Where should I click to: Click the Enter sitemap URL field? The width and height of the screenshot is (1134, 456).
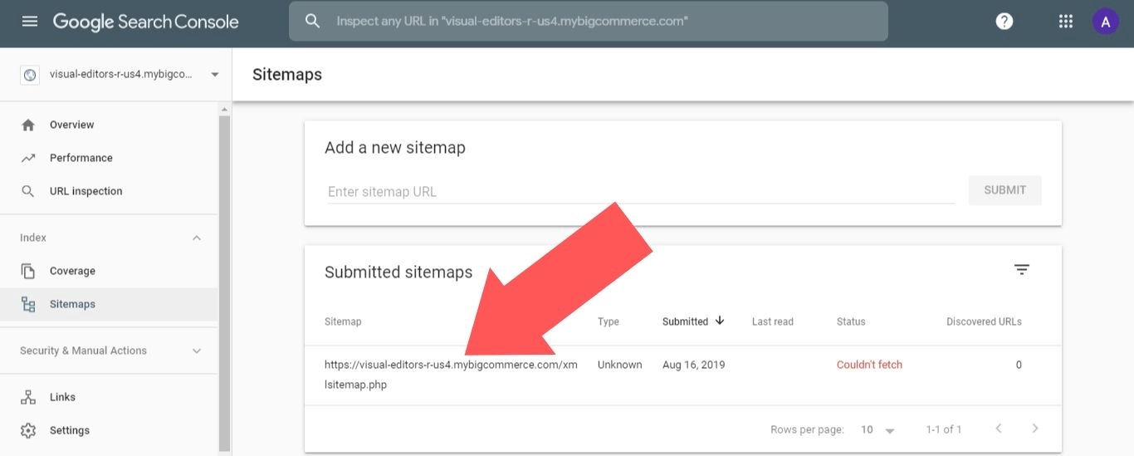tap(640, 192)
